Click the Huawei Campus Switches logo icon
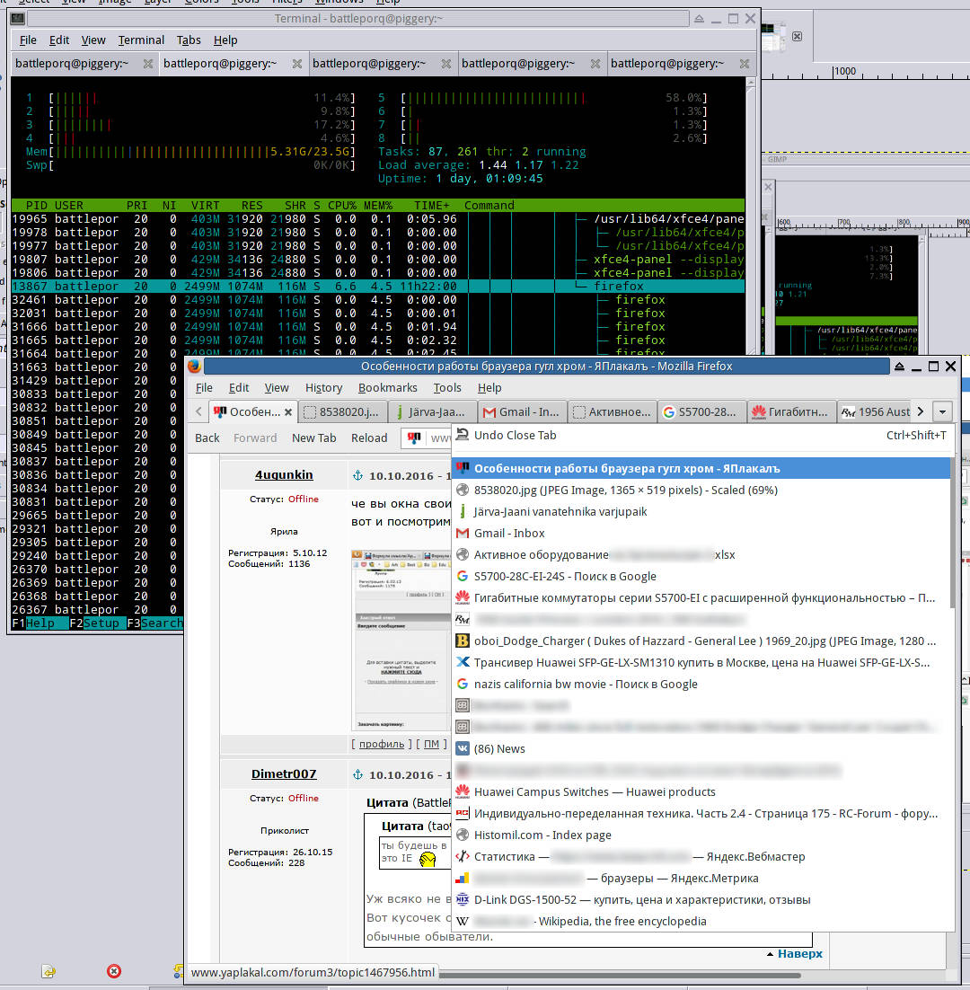The height and width of the screenshot is (990, 970). point(463,791)
